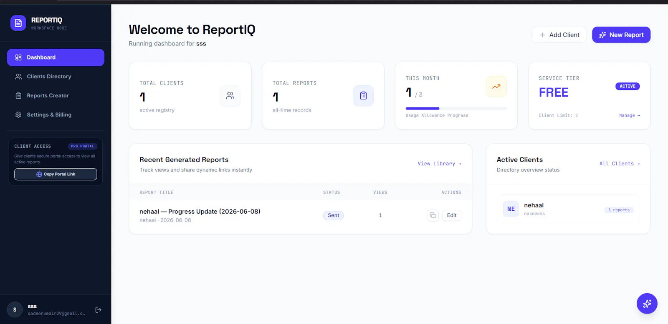This screenshot has width=668, height=324.
Task: Click the VIEWS column header
Action: pyautogui.click(x=380, y=192)
